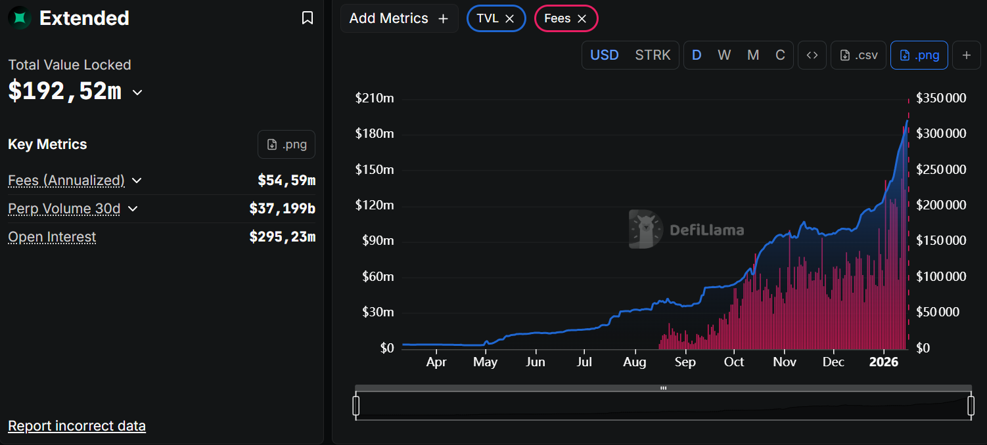987x445 pixels.
Task: Click the Report incorrect data link
Action: 77,426
